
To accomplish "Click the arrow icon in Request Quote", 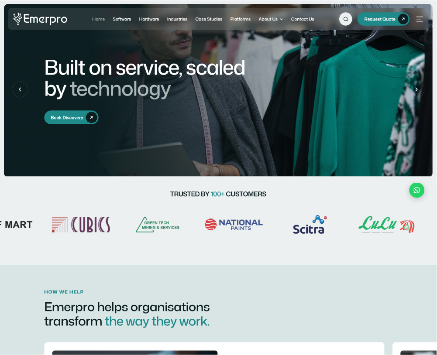I will point(403,19).
